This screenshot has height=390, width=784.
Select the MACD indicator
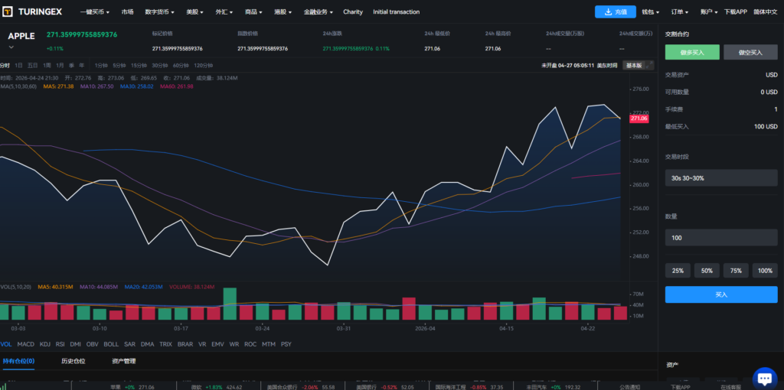(26, 344)
